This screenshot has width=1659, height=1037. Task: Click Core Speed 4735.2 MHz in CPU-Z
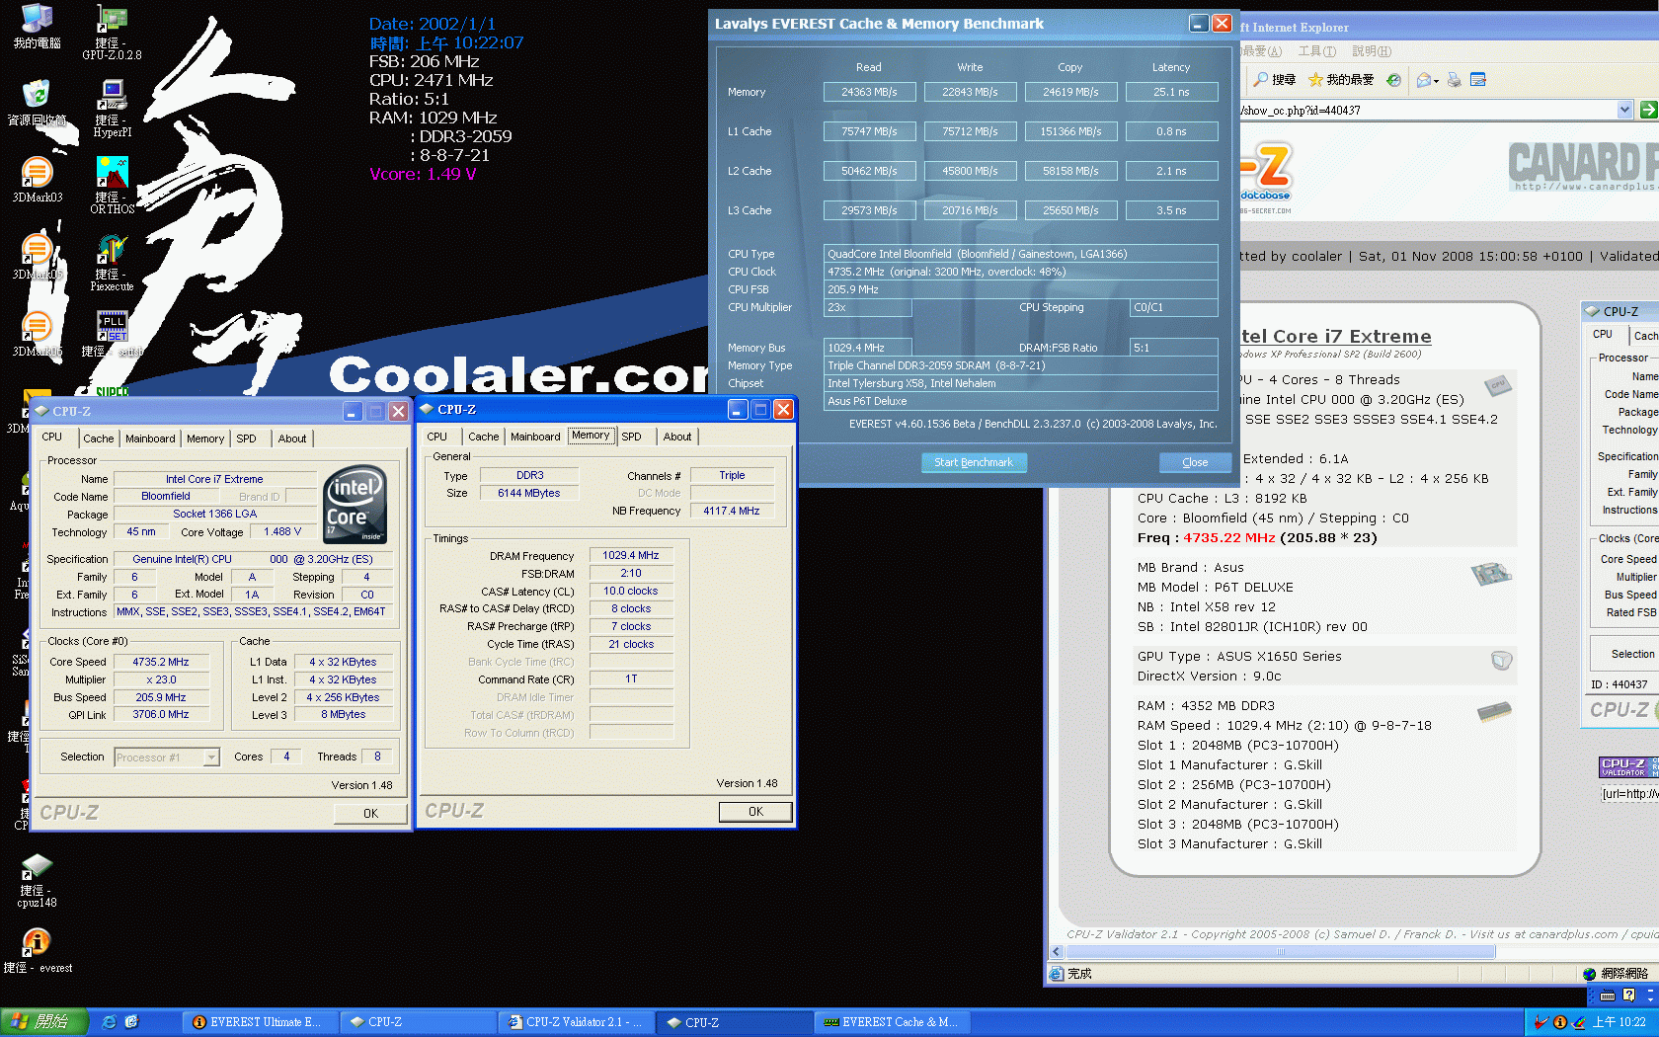161,662
